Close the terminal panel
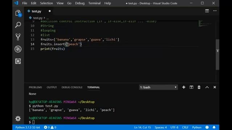Screen dimensions: 232x130 pyautogui.click(x=215, y=87)
